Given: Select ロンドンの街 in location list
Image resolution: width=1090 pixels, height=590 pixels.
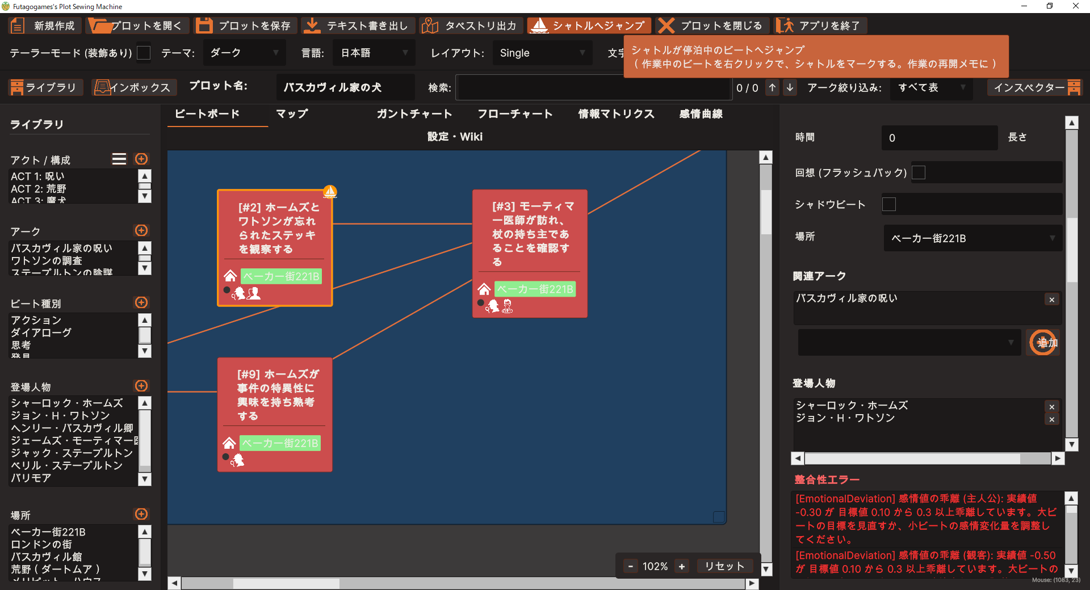Looking at the screenshot, I should pyautogui.click(x=41, y=544).
